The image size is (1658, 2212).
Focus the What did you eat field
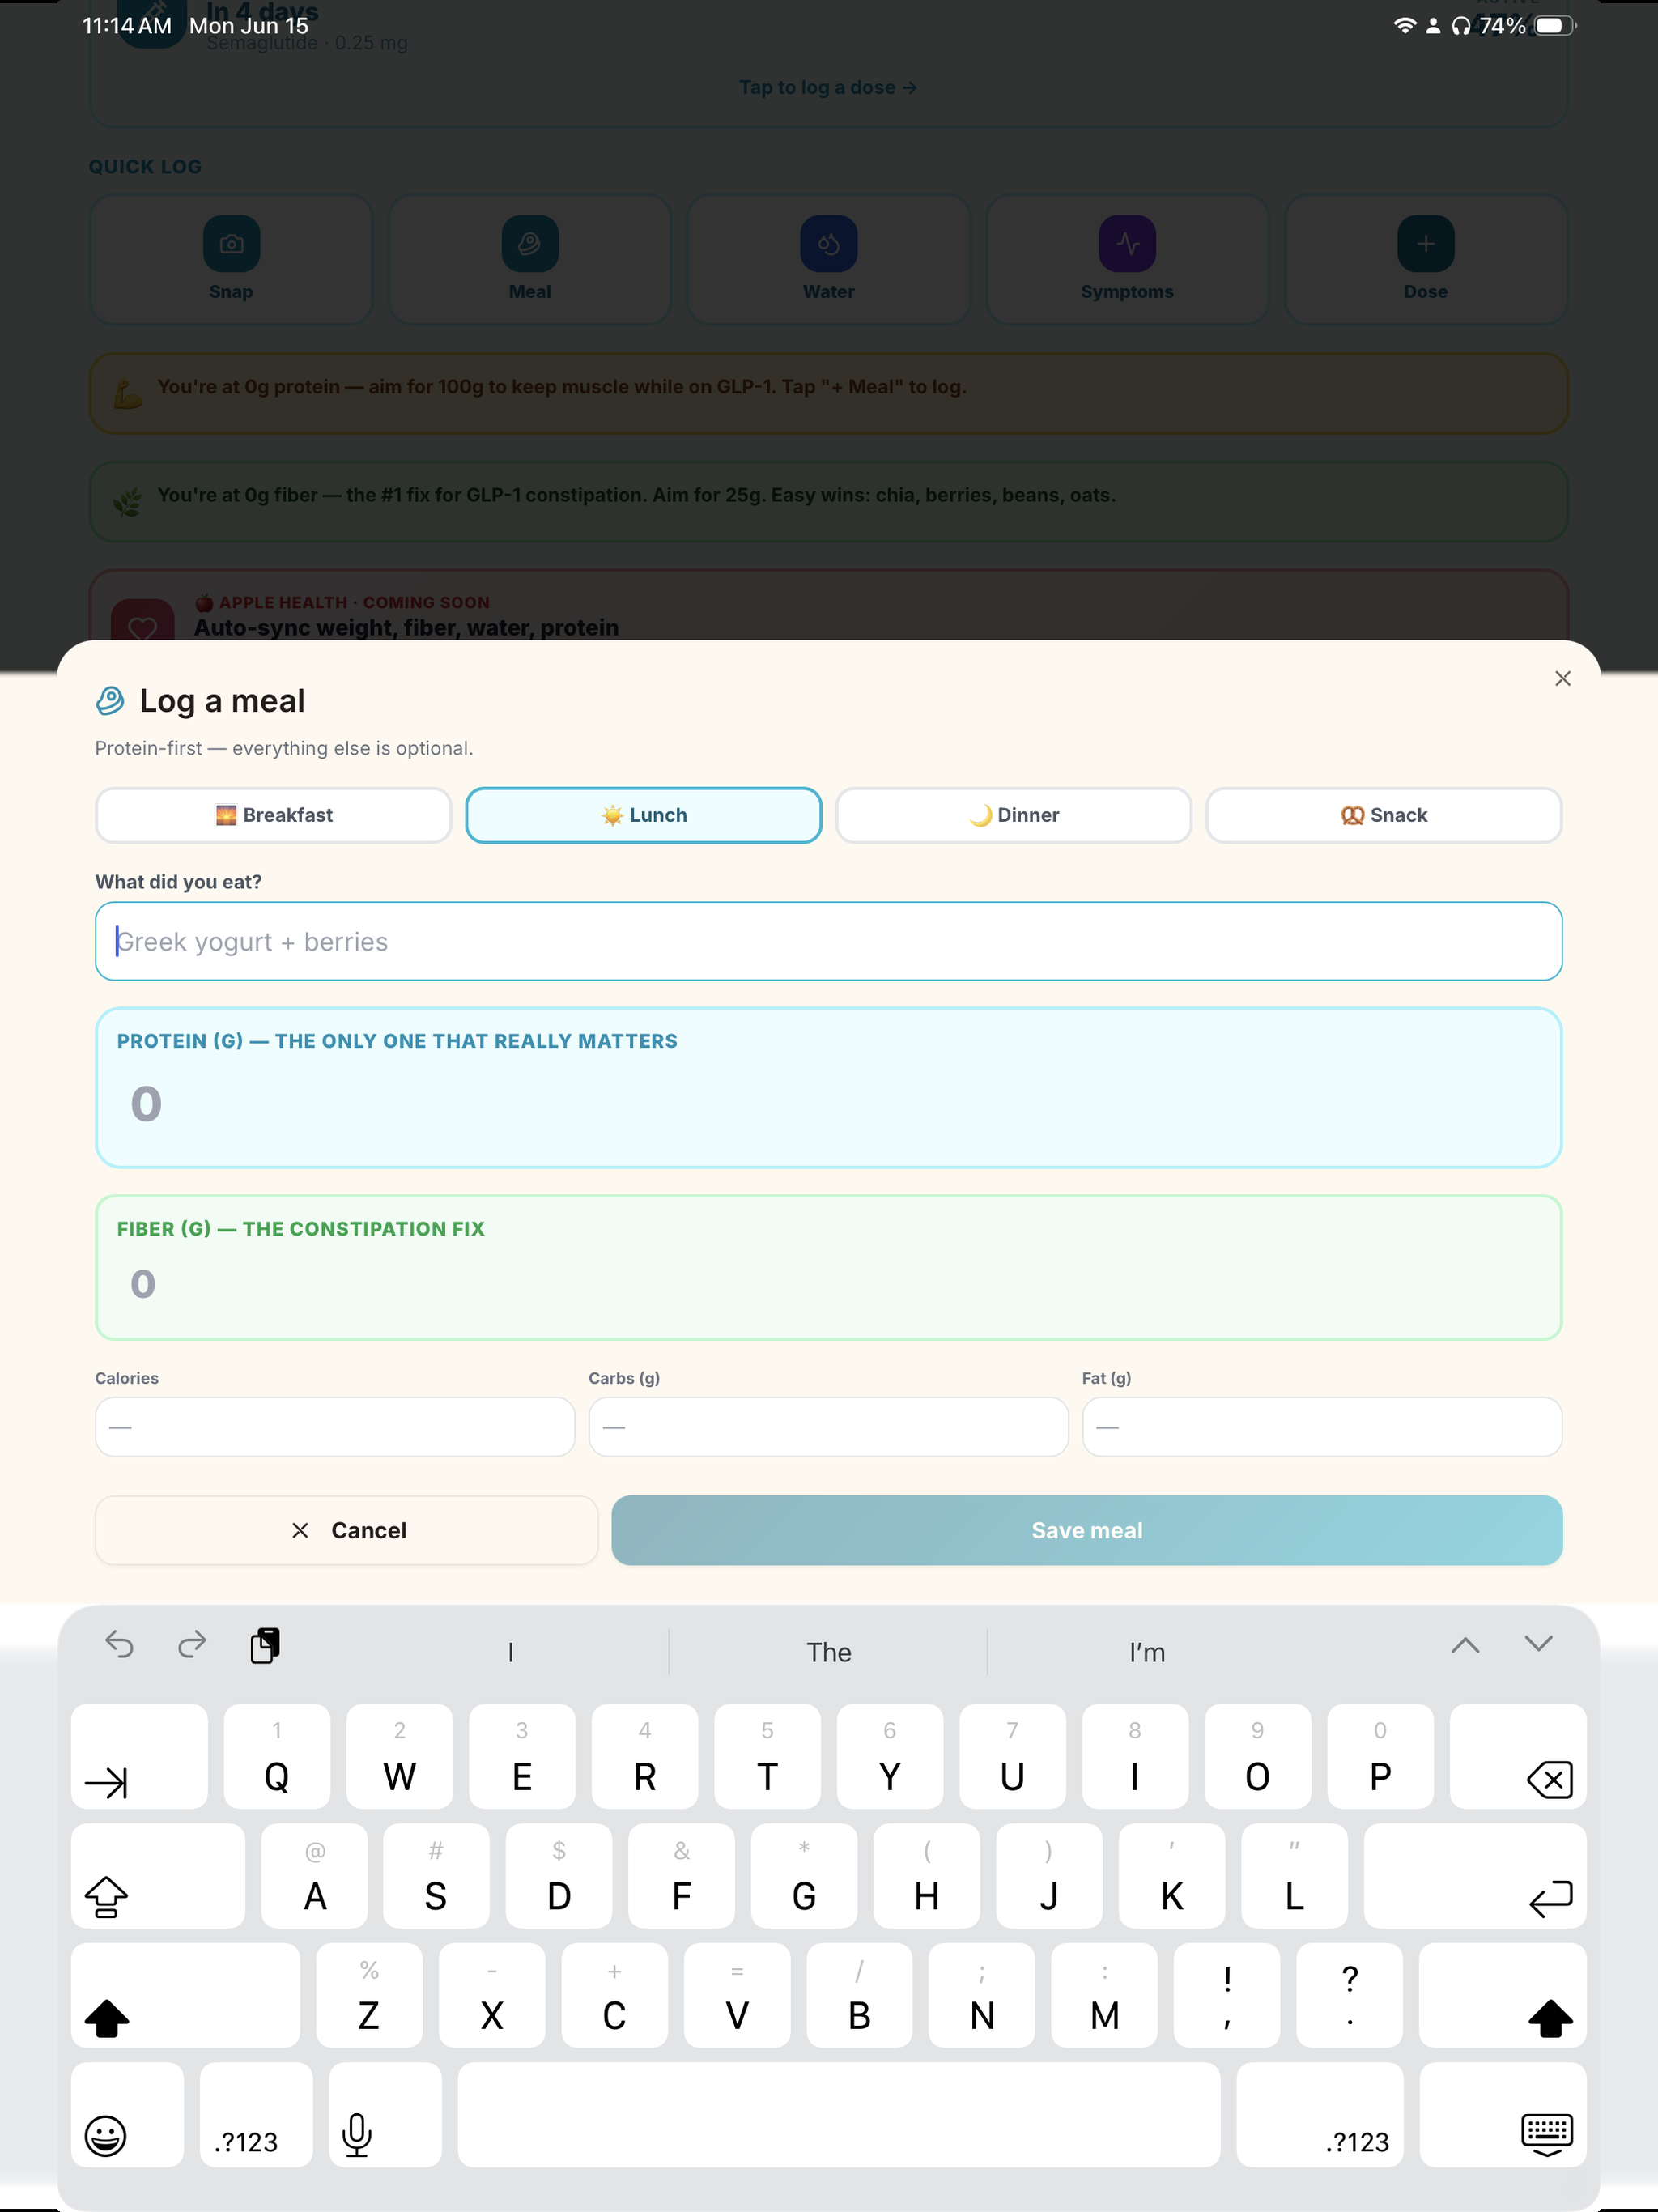(x=828, y=941)
